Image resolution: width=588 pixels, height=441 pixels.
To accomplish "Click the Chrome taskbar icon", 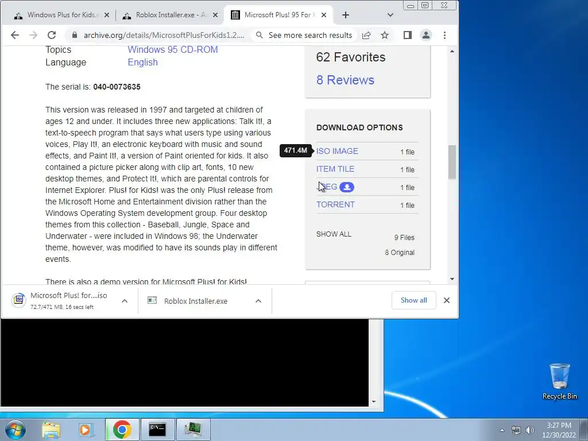I will tap(122, 430).
